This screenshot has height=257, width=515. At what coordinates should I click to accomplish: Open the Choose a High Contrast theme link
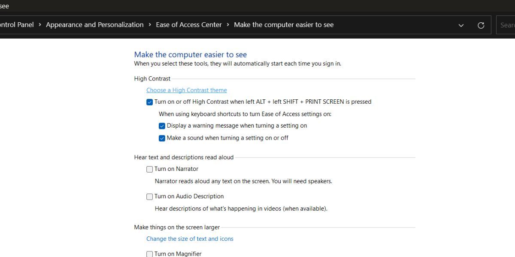point(187,90)
